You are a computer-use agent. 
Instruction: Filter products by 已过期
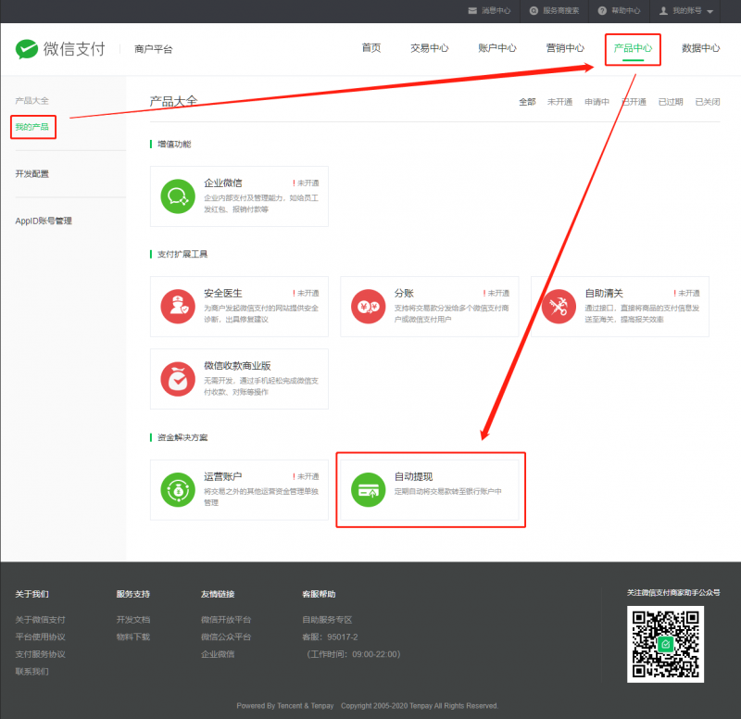(x=671, y=102)
